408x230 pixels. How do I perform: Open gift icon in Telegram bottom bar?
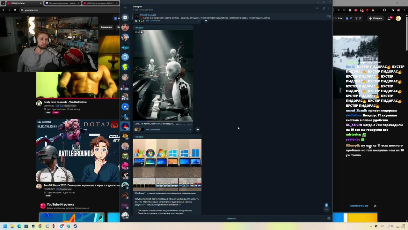pos(329,218)
